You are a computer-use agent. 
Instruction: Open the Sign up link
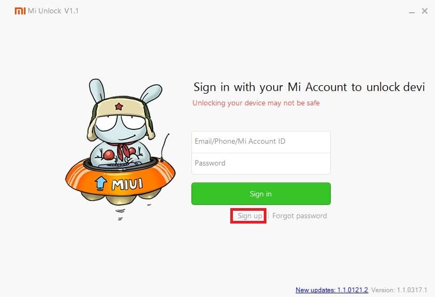coord(250,216)
